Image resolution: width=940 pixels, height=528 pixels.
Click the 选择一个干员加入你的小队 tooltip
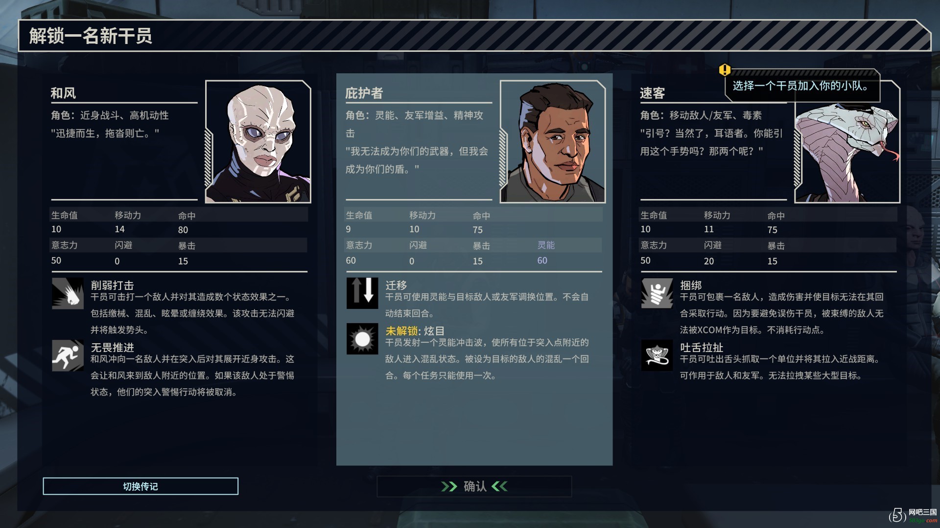click(x=802, y=86)
